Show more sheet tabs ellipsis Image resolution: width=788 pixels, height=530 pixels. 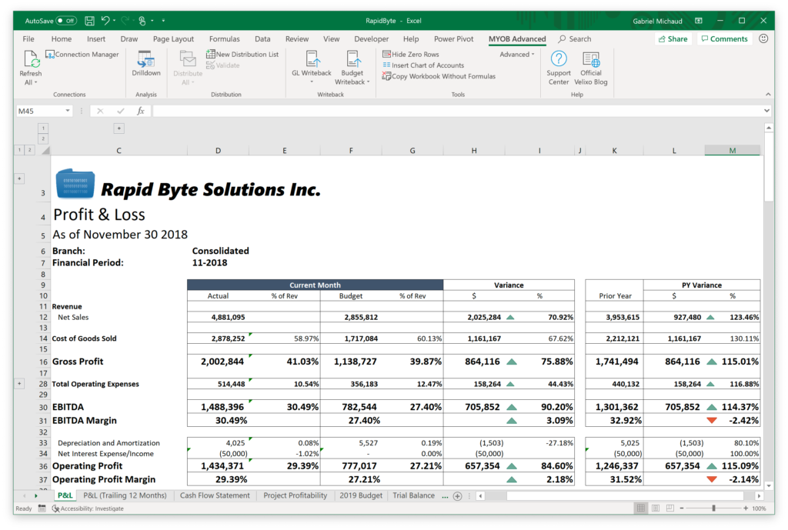(445, 496)
